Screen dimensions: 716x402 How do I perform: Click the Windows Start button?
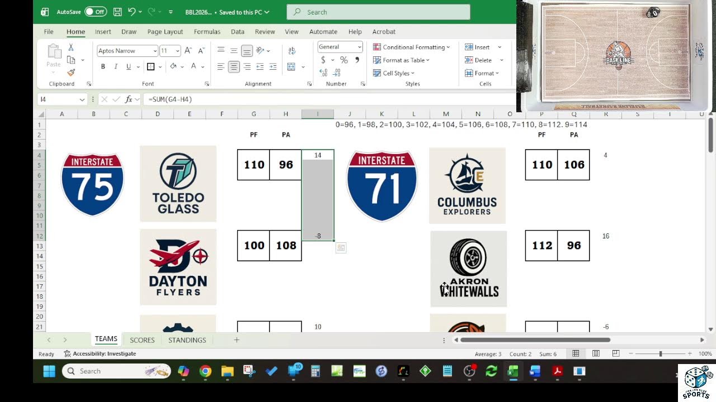(x=49, y=371)
